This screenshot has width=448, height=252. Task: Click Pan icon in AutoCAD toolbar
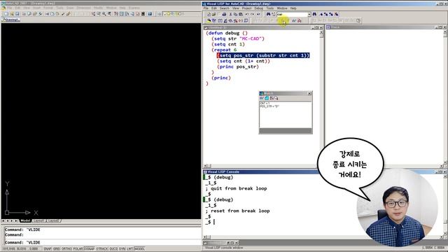pyautogui.click(x=93, y=14)
